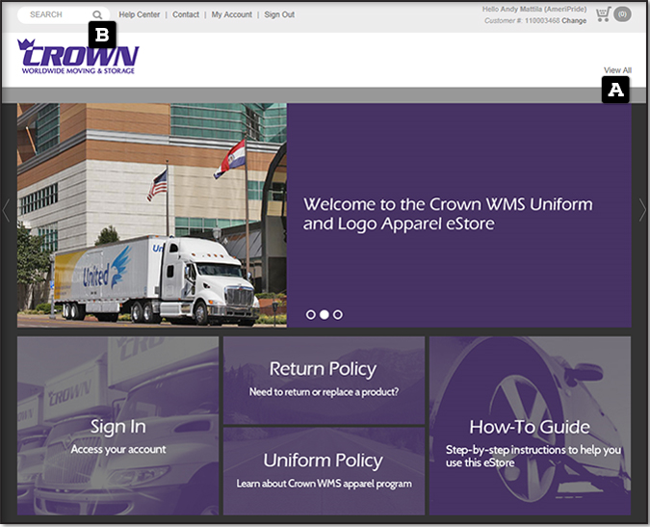
Task: Open the Return Policy tile
Action: pos(324,380)
